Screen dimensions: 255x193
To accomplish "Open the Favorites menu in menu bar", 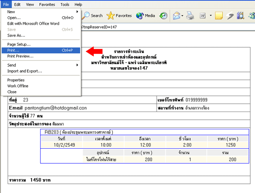I will [47, 5].
